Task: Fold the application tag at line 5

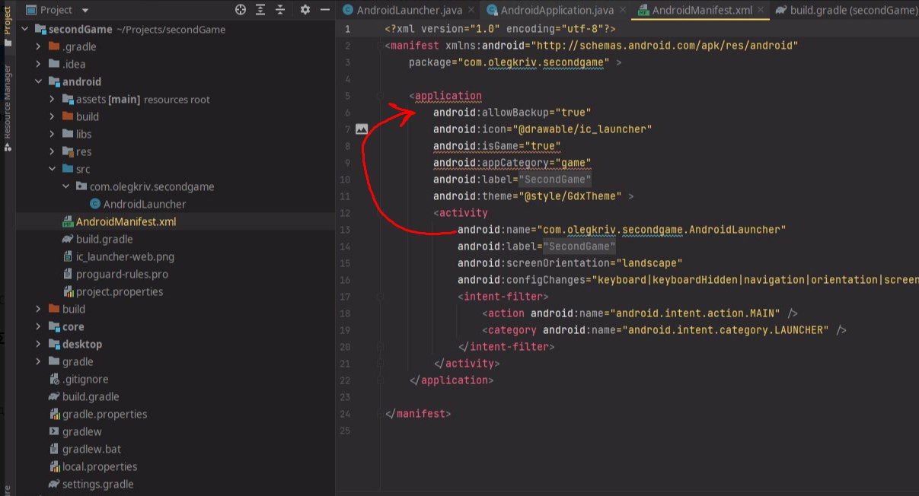Action: click(x=378, y=96)
